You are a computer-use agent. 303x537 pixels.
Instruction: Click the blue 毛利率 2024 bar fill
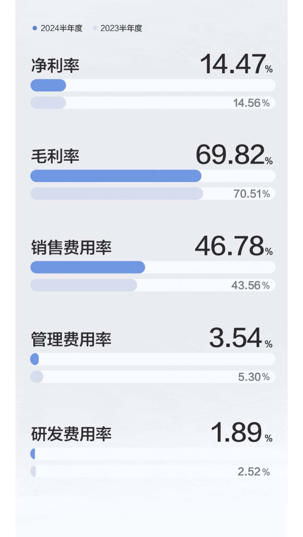(x=116, y=176)
